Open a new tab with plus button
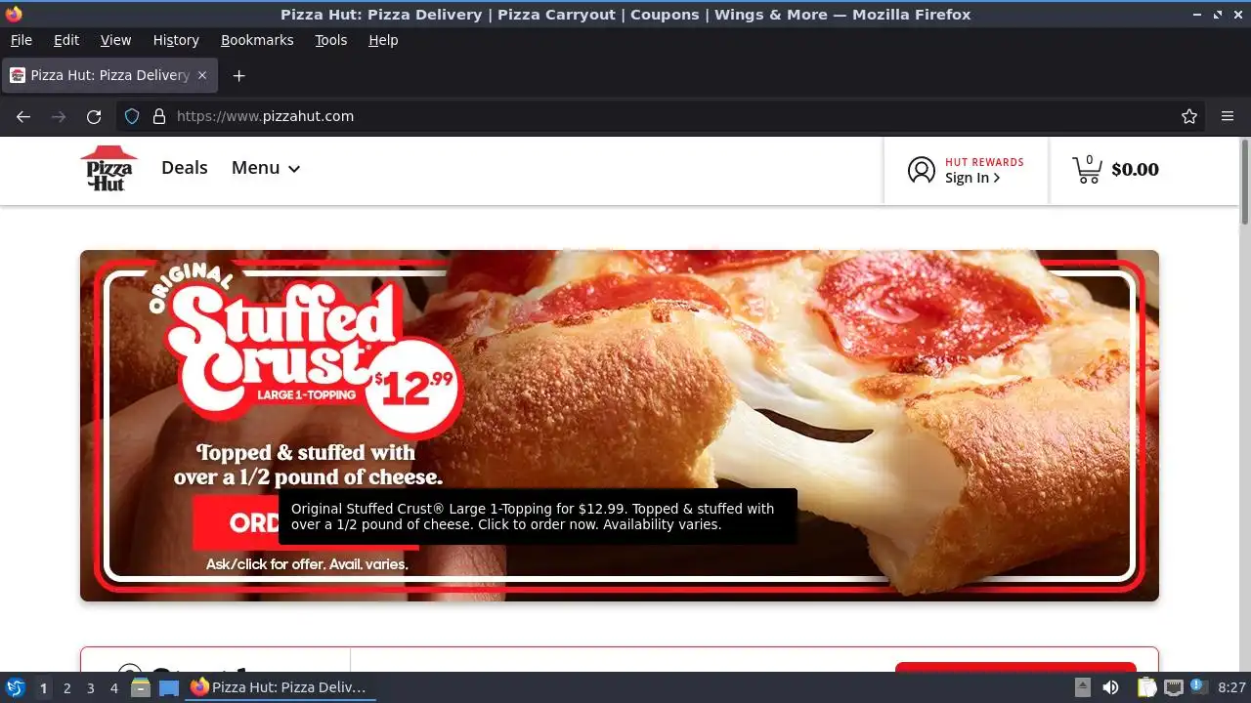 pyautogui.click(x=238, y=75)
